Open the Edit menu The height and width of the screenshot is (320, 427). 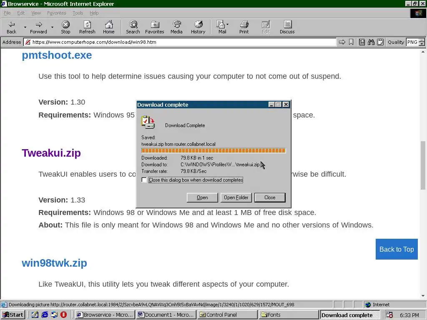coord(21,13)
